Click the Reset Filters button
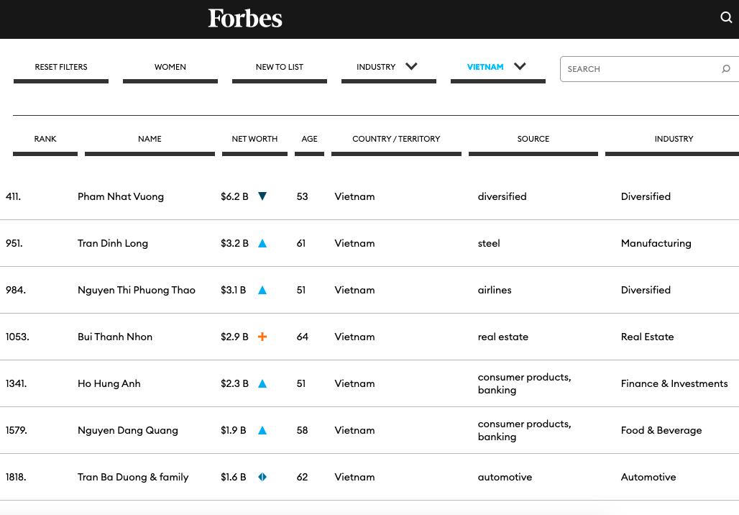Screen dimensions: 739x515 click(x=61, y=67)
